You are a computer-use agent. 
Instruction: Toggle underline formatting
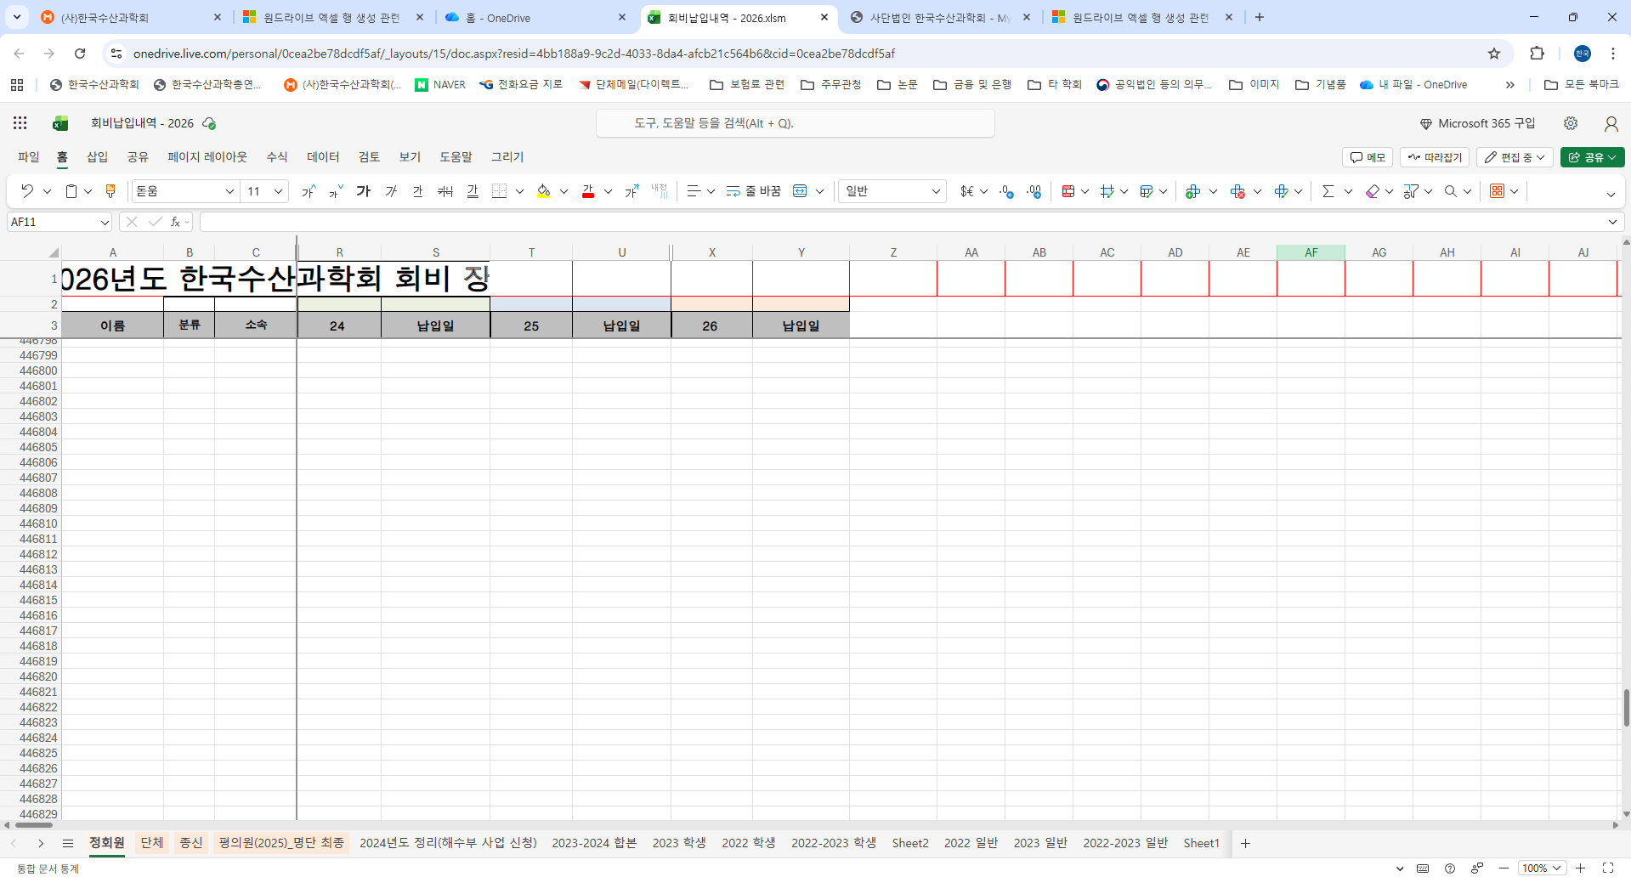tap(418, 191)
